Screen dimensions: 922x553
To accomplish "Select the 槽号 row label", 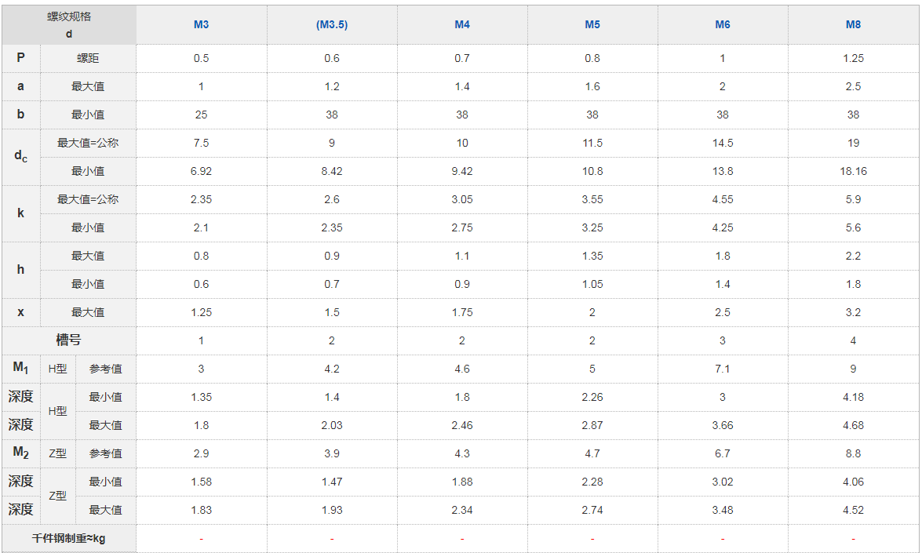I will tap(69, 340).
